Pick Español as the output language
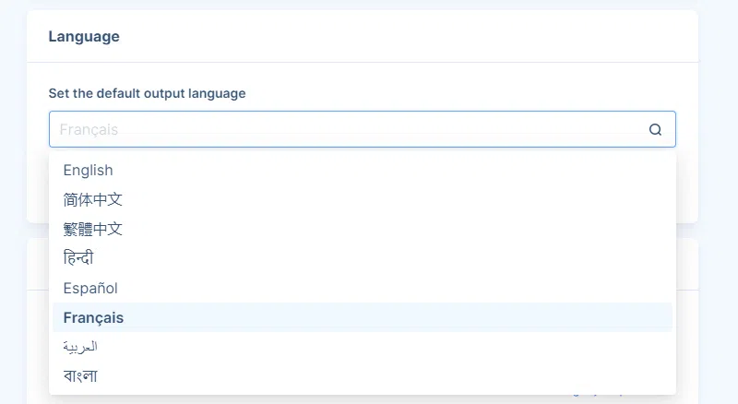Screen dimensions: 738x404 (x=90, y=288)
